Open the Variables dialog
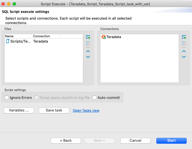The height and width of the screenshot is (149, 192). (x=19, y=110)
